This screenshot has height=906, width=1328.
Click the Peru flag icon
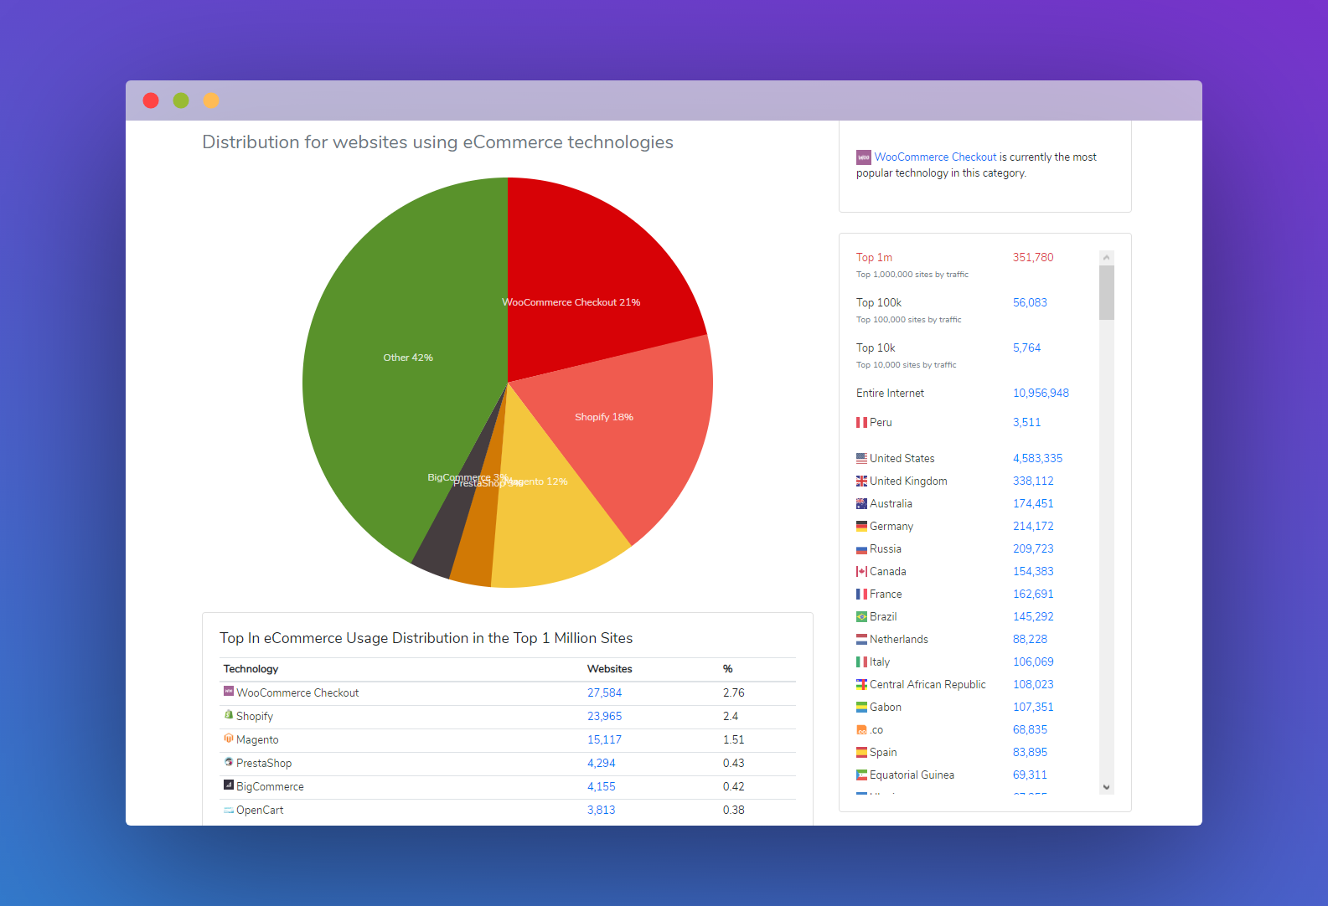point(861,423)
